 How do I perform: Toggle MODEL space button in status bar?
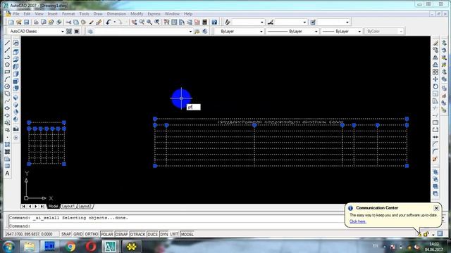tap(187, 234)
